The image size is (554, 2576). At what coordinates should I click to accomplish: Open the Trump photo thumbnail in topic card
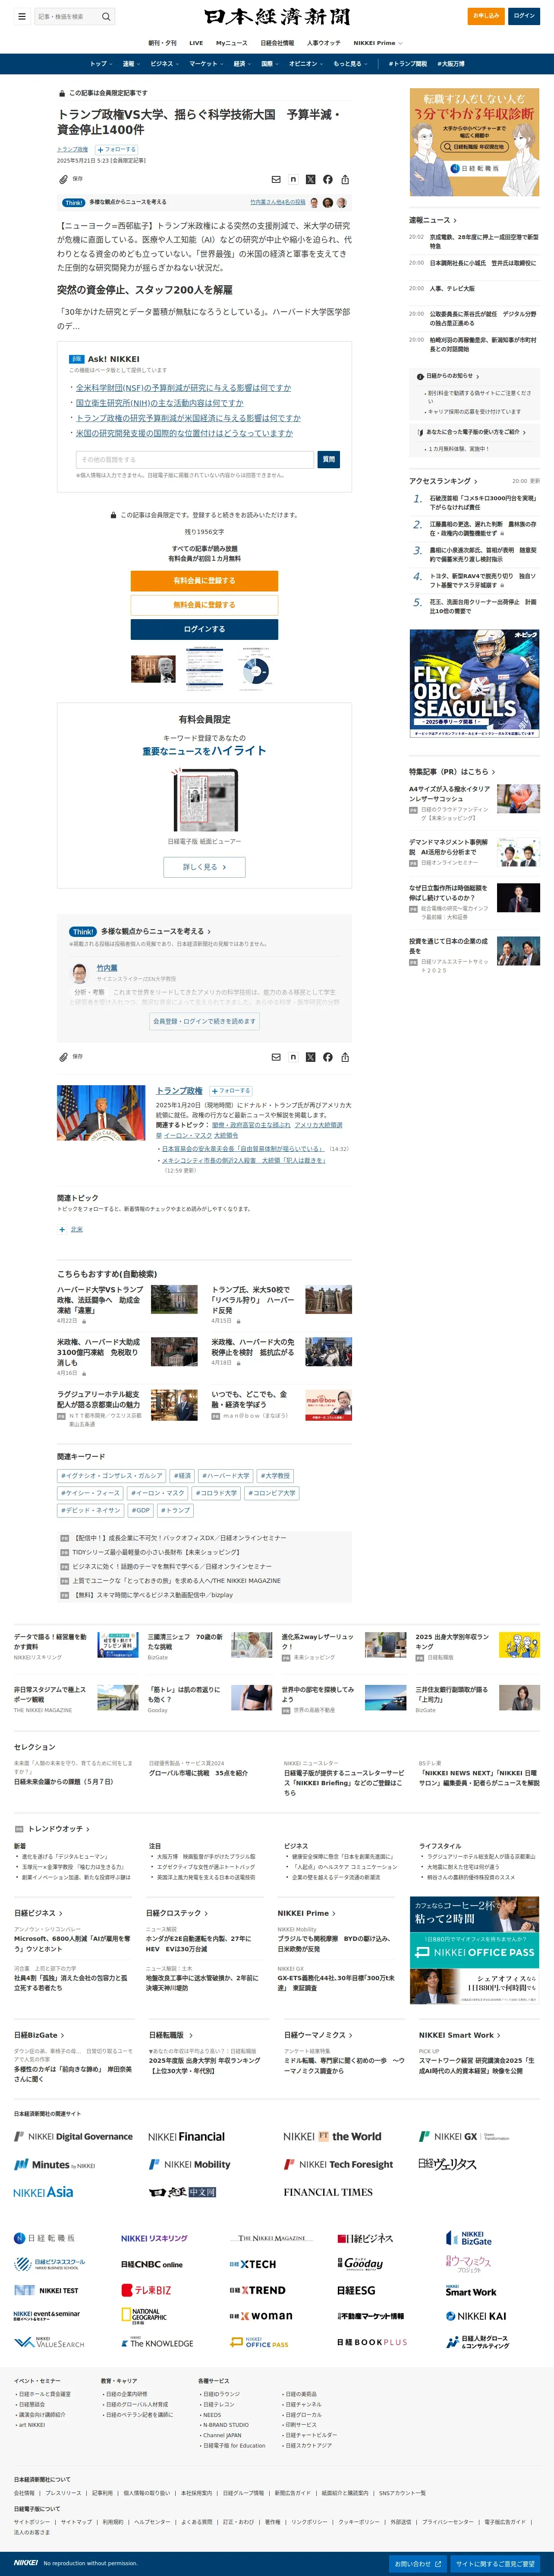click(x=101, y=1113)
